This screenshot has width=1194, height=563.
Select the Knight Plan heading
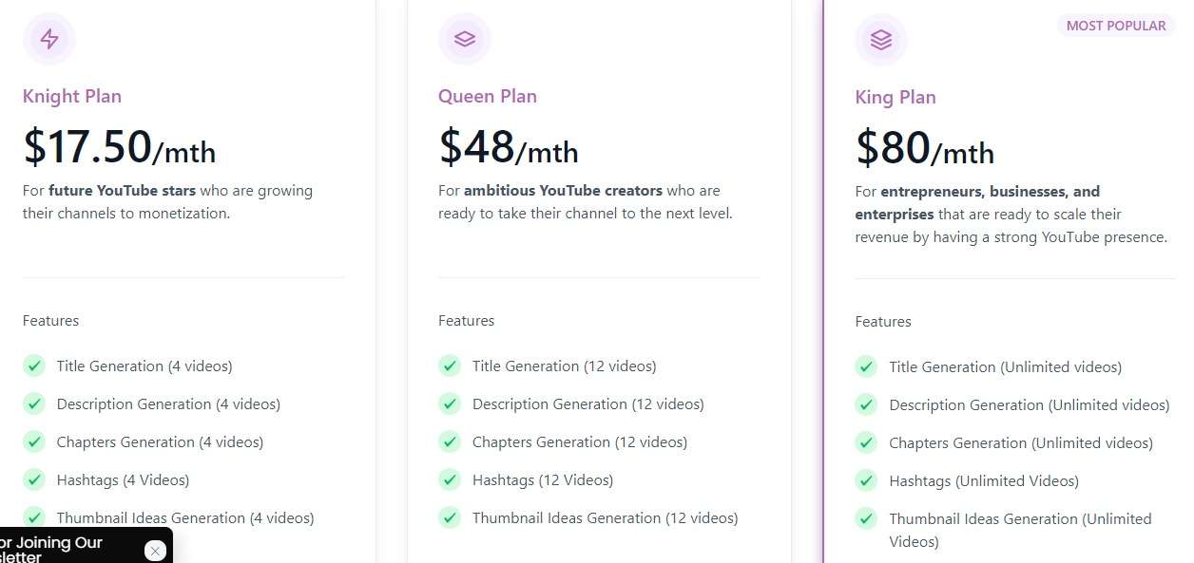[71, 96]
